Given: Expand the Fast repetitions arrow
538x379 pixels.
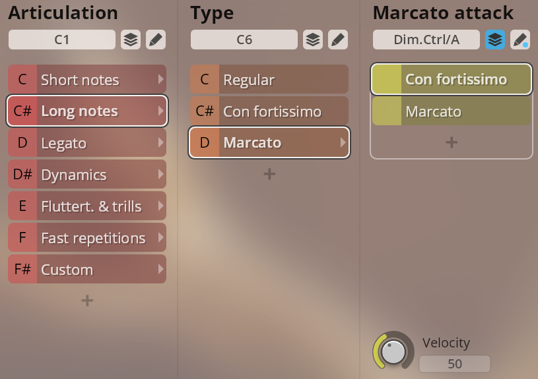Looking at the screenshot, I should (160, 238).
